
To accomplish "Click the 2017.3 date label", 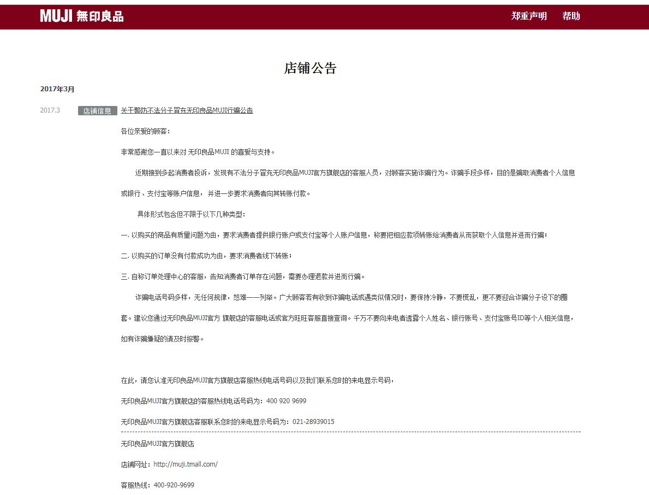I will coord(50,110).
